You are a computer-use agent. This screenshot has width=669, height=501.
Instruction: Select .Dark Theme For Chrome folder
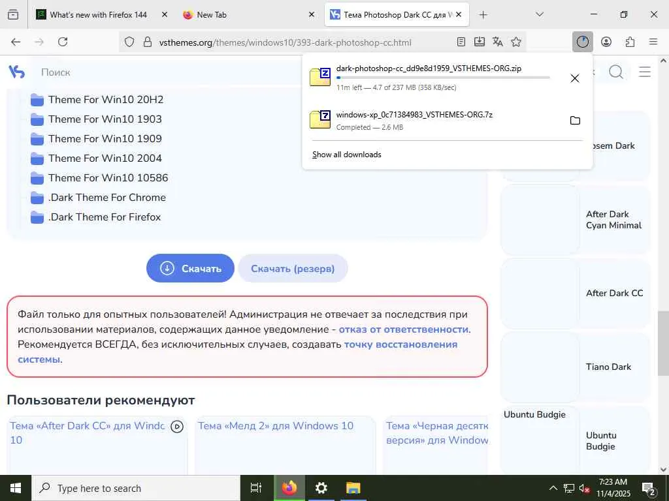pyautogui.click(x=98, y=198)
